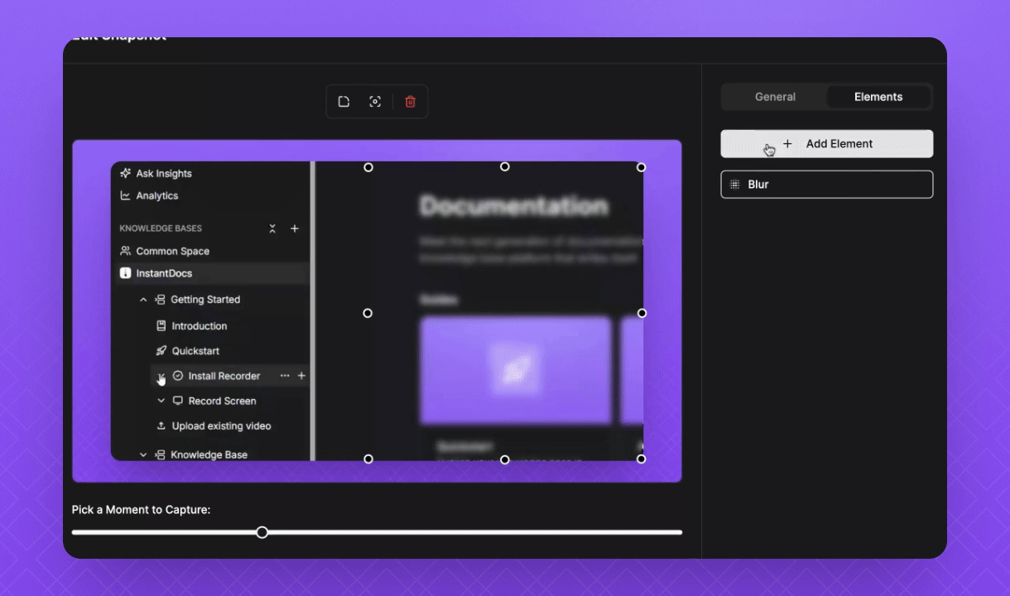
Task: Select the Blur element in the list
Action: (x=826, y=185)
